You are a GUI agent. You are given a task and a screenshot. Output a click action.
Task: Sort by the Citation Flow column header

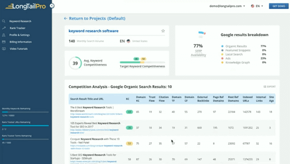tap(164, 99)
